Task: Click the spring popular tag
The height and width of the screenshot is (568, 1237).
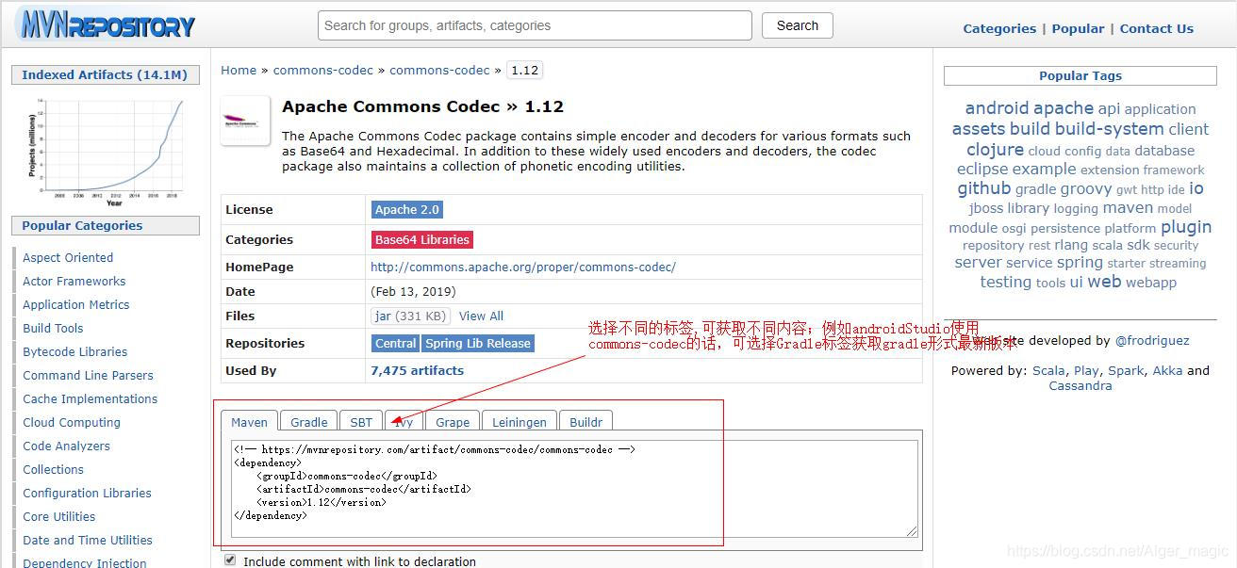Action: (x=1080, y=263)
